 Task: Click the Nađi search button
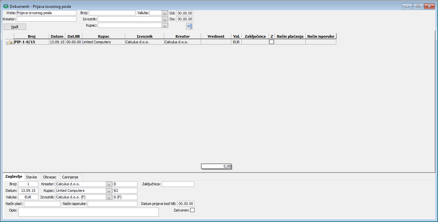tap(15, 27)
